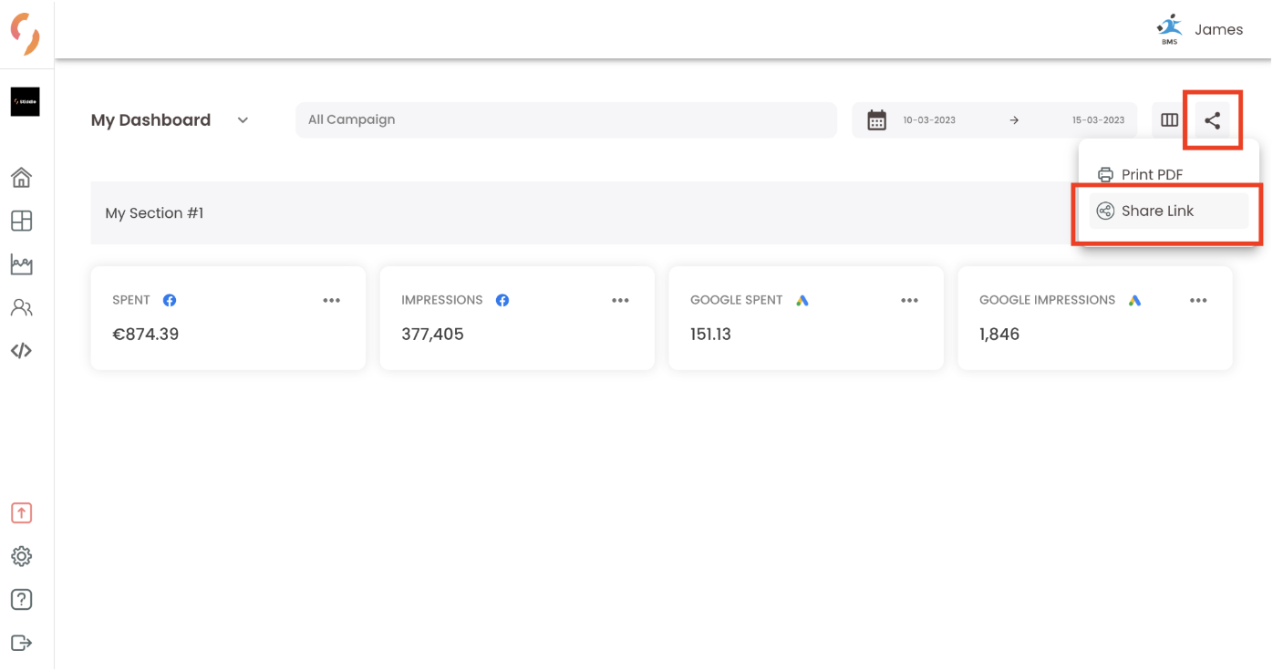Open the code embed sidebar icon
This screenshot has height=671, width=1273.
[x=21, y=350]
